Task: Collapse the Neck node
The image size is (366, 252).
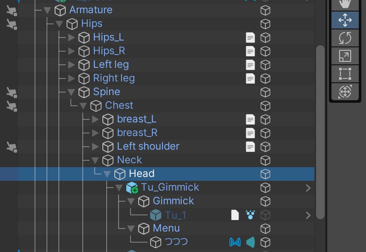Action: coord(95,160)
